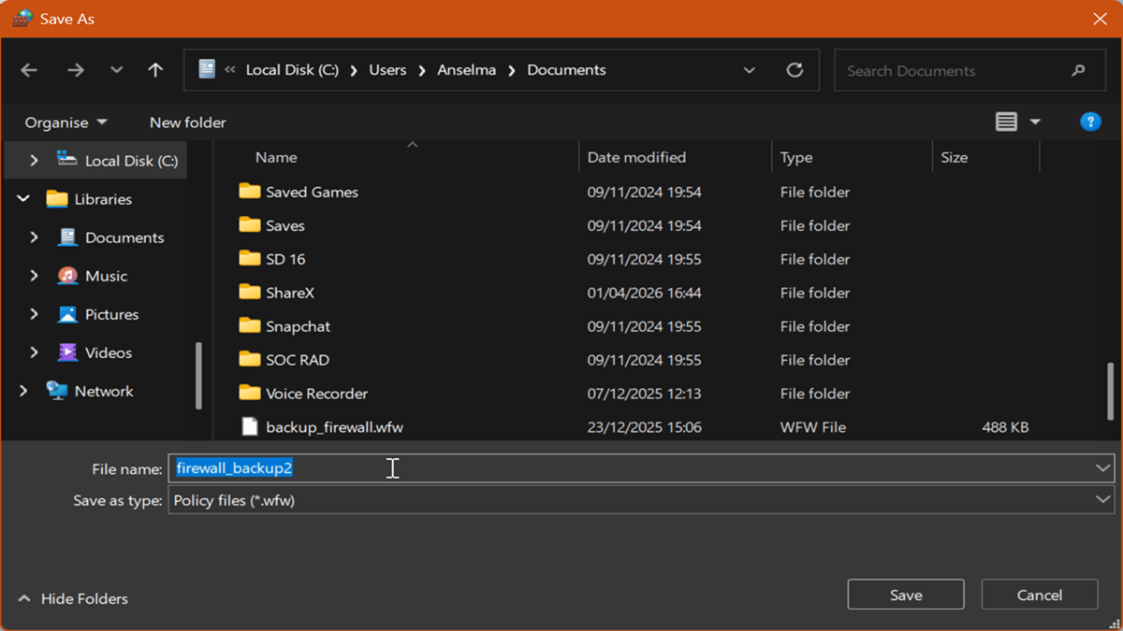
Task: Refresh the Documents folder listing
Action: point(795,70)
